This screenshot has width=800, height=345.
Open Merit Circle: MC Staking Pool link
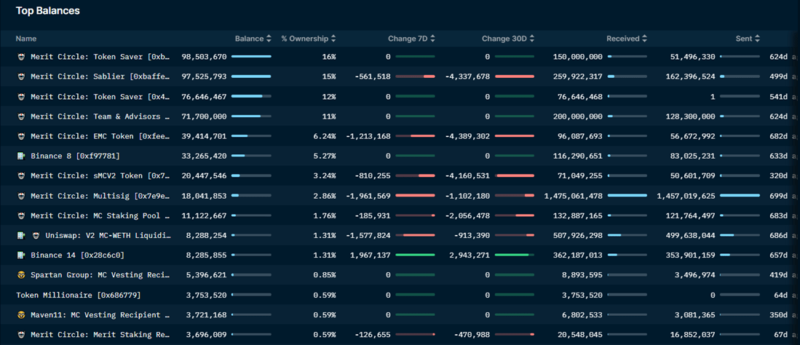click(100, 215)
